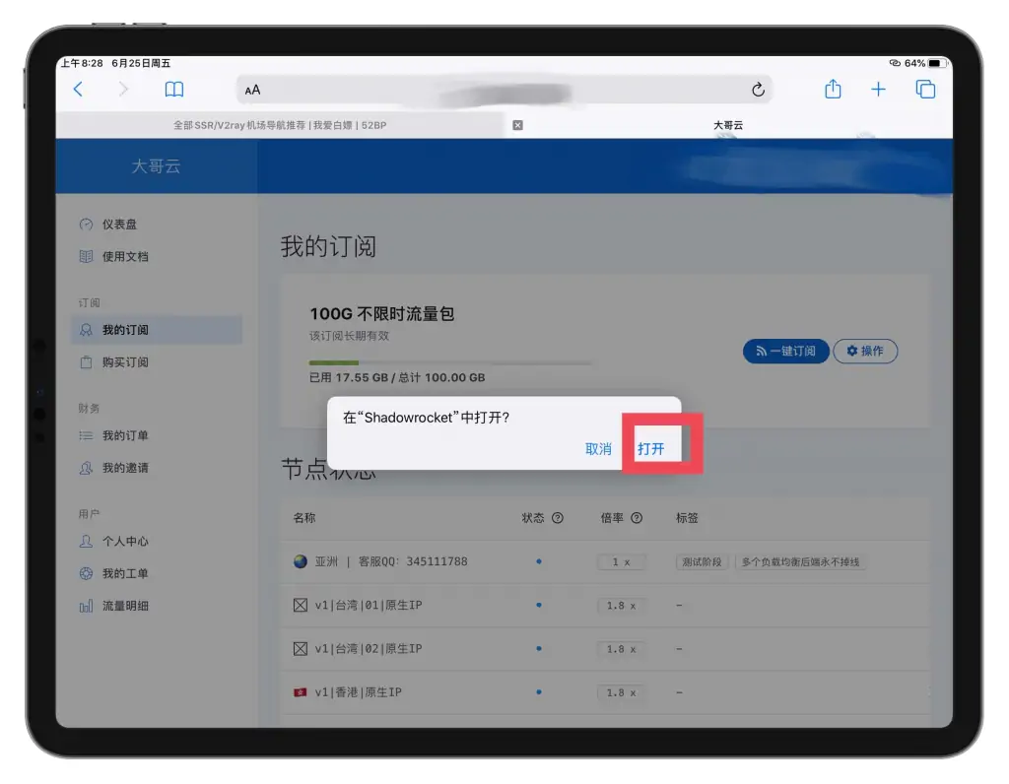
Task: Add a new tab with plus icon
Action: (x=878, y=90)
